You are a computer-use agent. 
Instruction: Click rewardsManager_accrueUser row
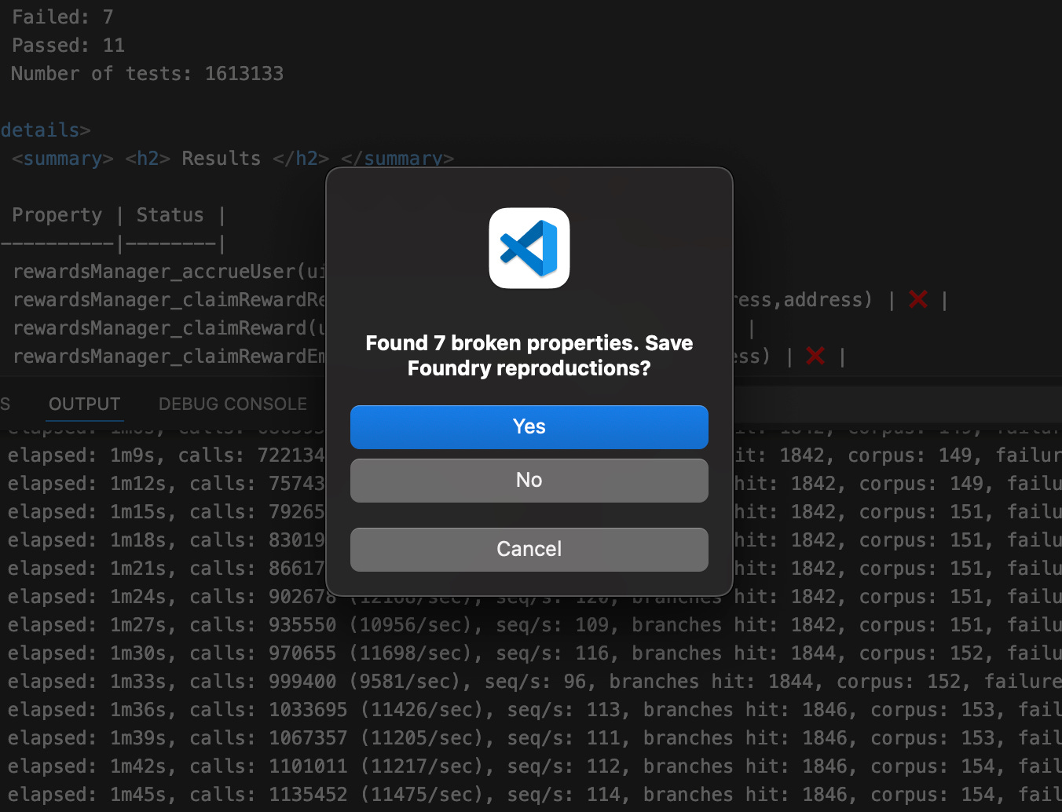click(x=169, y=271)
